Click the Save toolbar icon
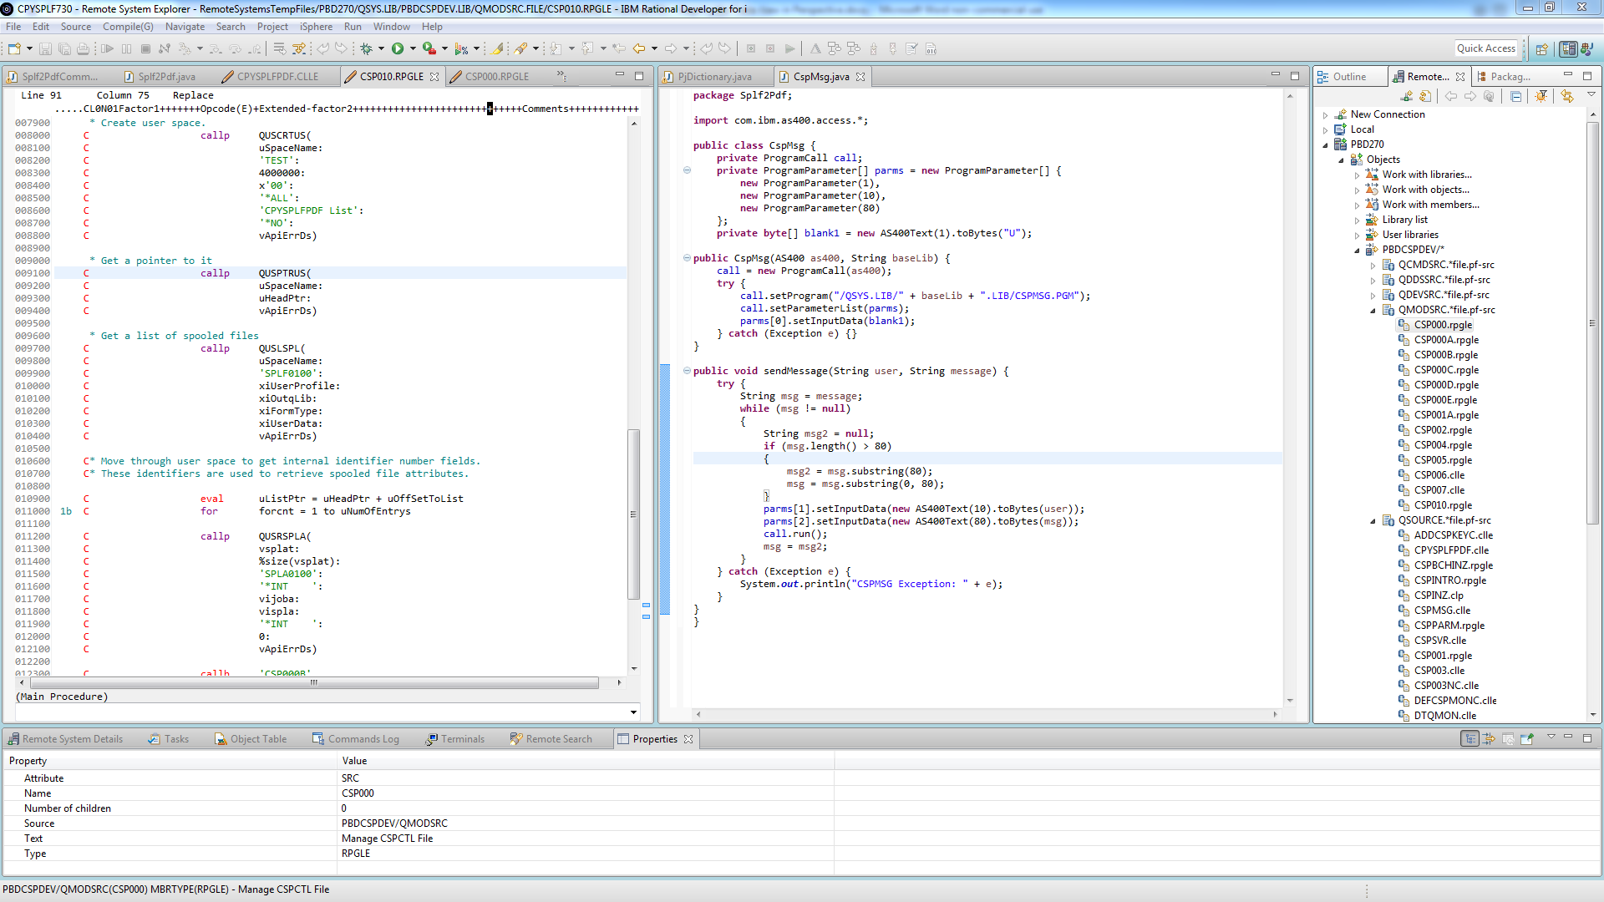This screenshot has width=1604, height=902. point(46,48)
